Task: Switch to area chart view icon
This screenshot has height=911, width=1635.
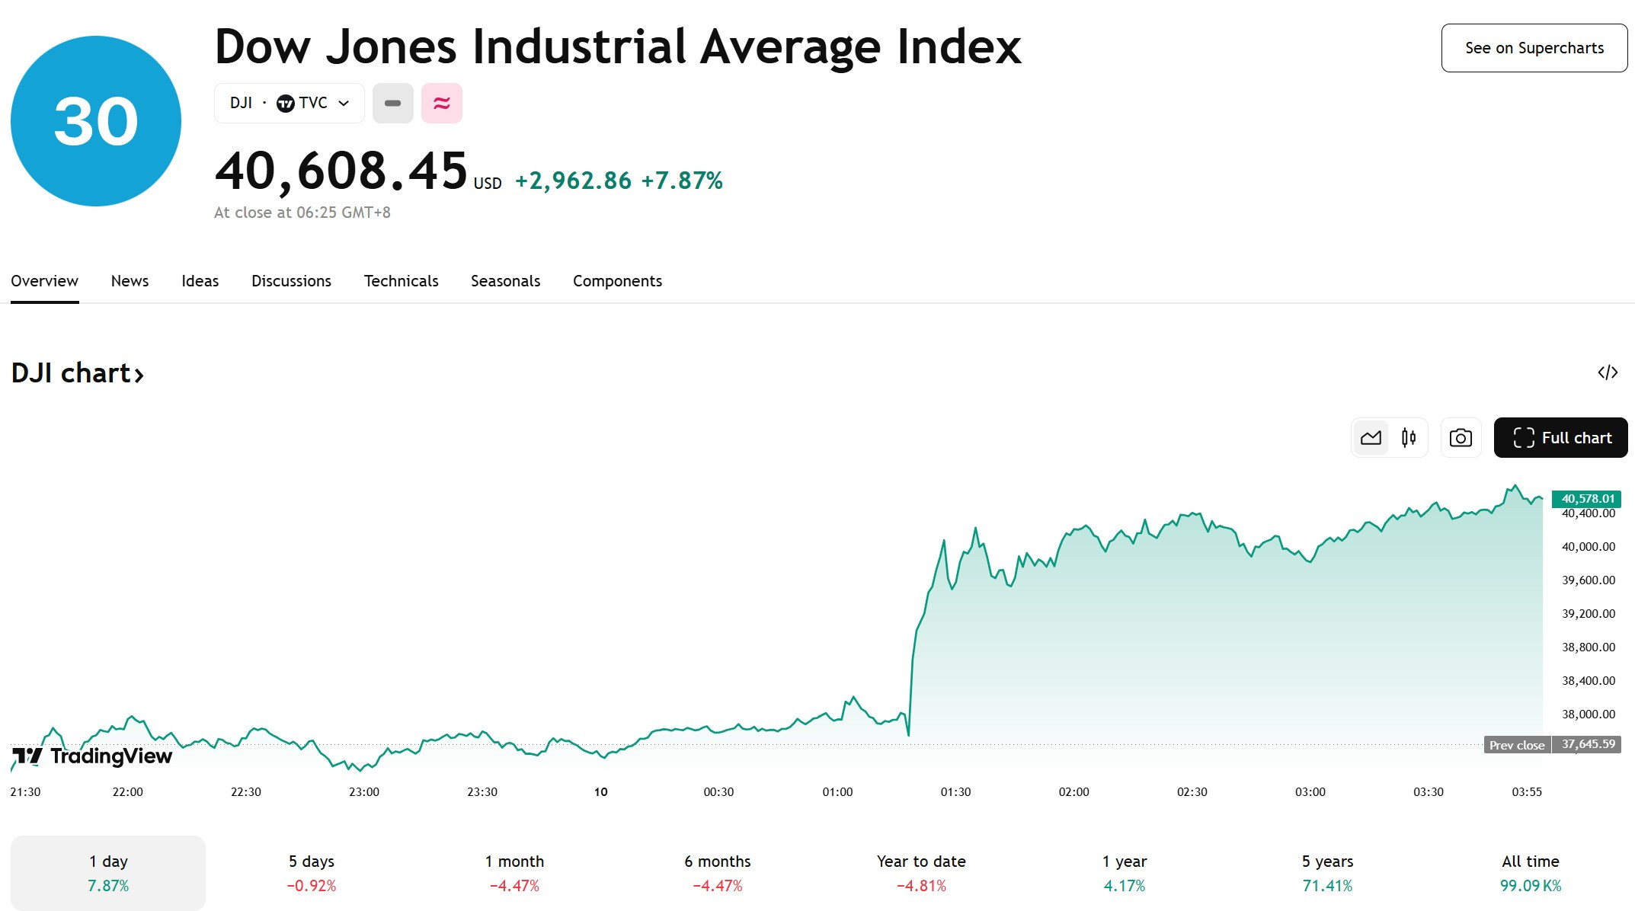Action: 1371,438
